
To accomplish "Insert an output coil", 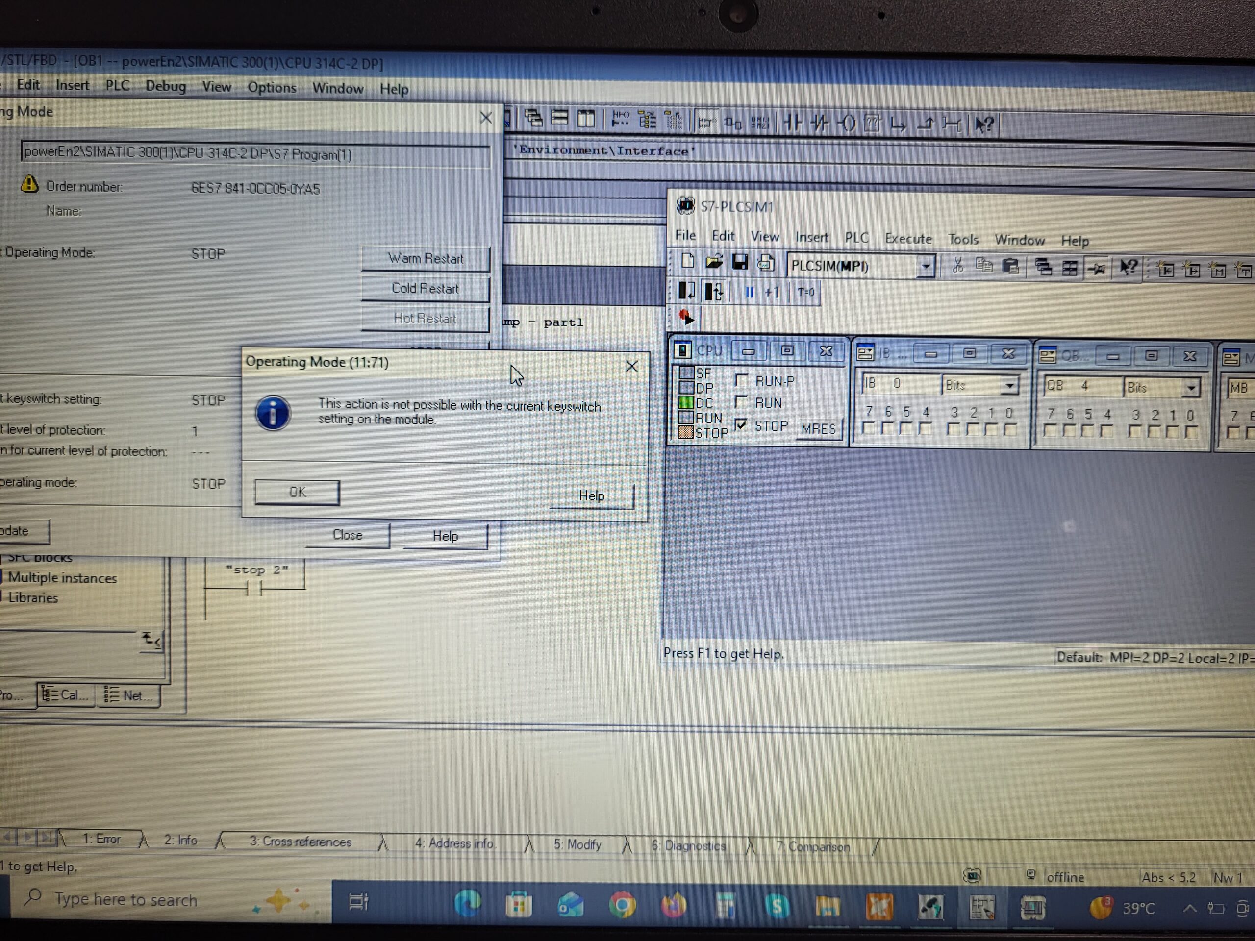I will 846,123.
